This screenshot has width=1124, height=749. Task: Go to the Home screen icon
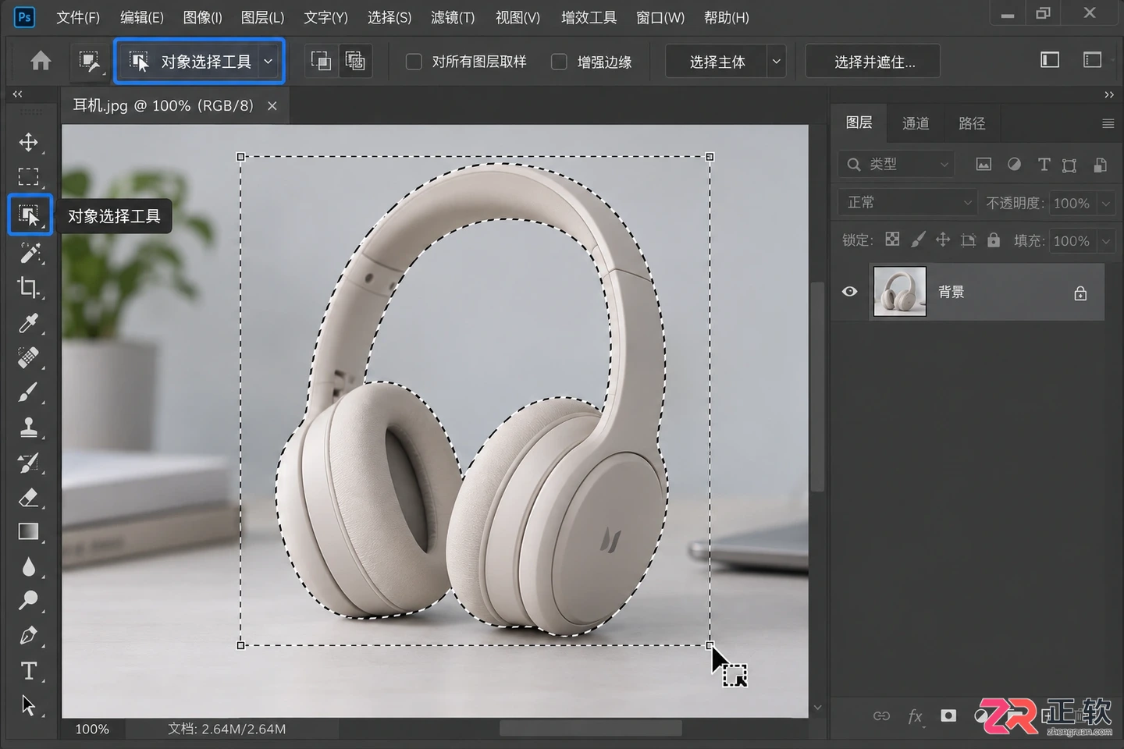[x=41, y=61]
